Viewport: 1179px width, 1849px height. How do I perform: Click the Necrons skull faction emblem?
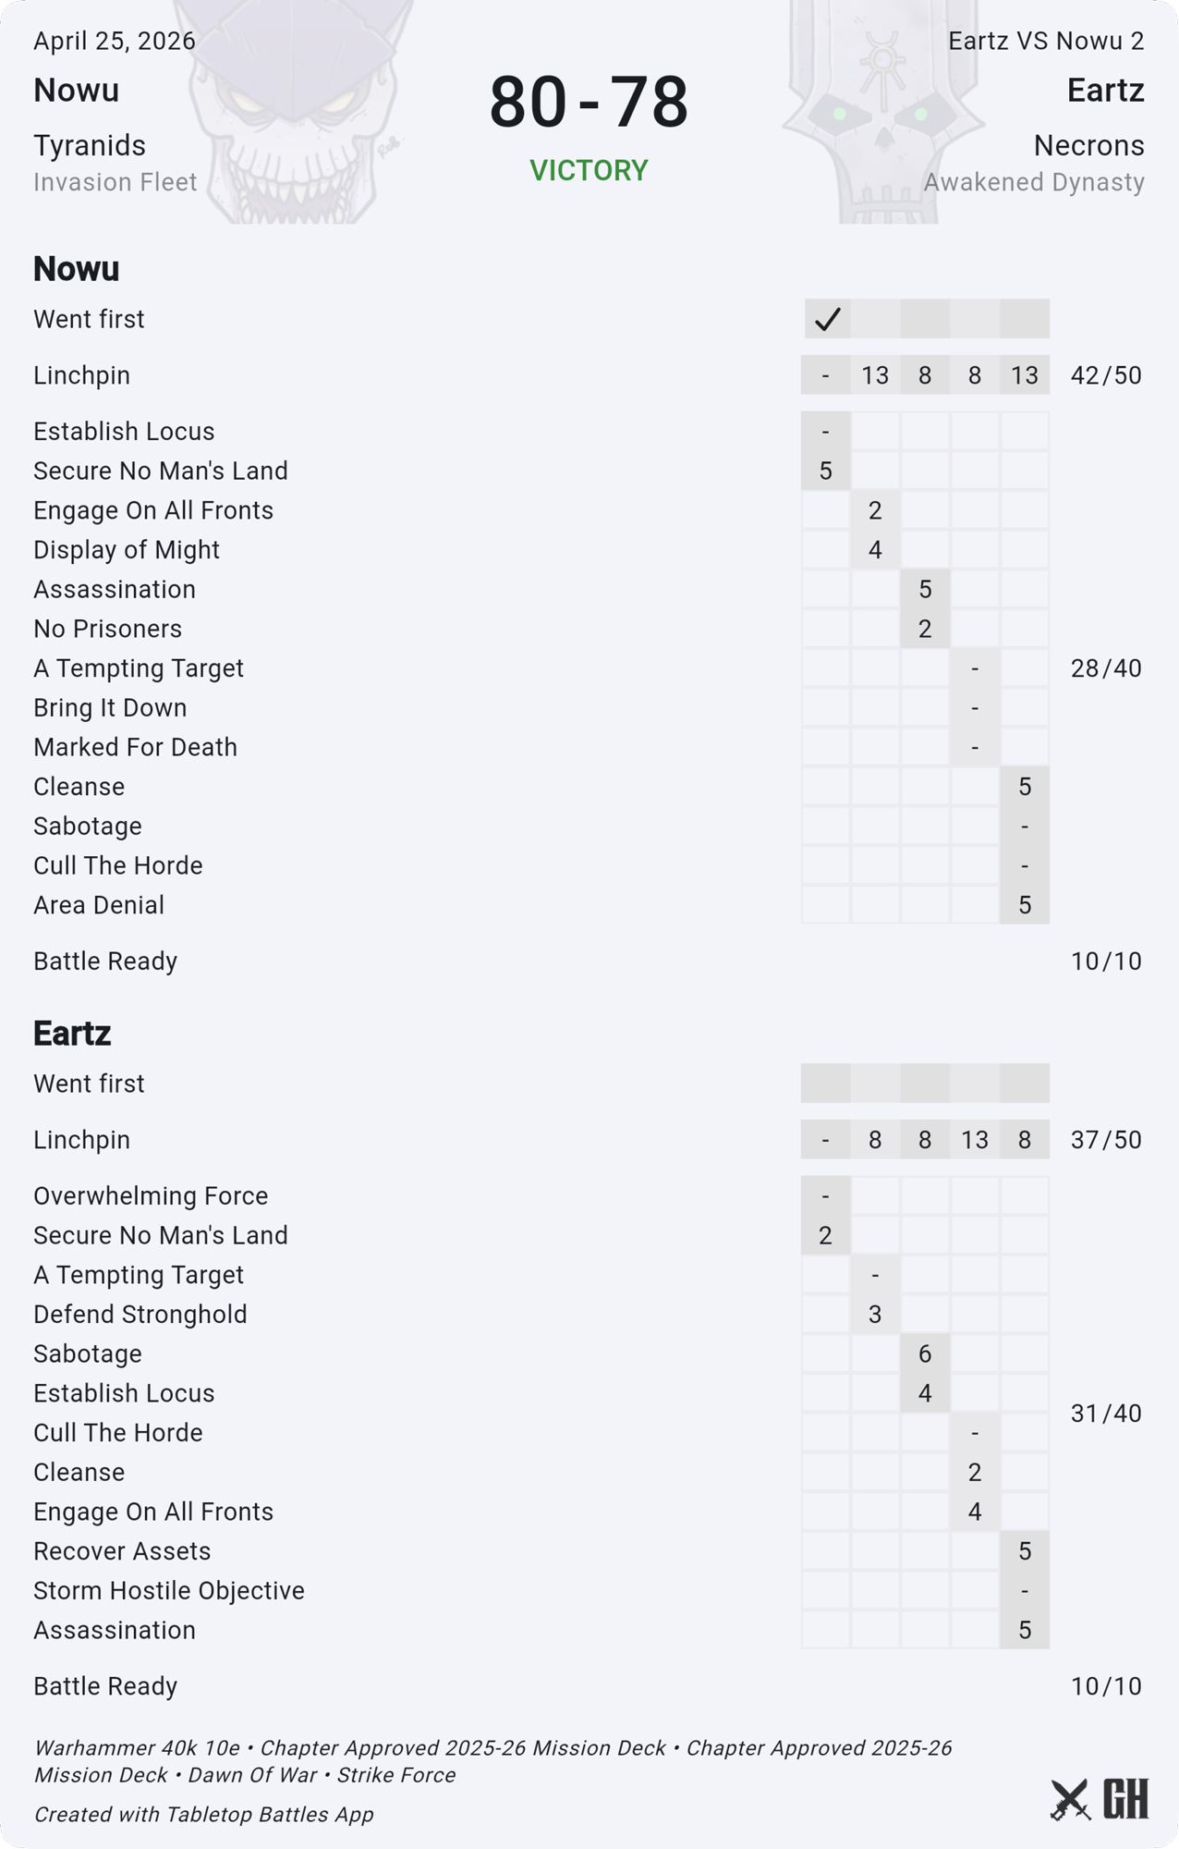(x=882, y=112)
